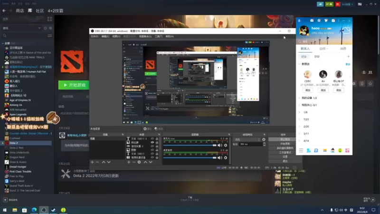Open settings gear for desktop audio track
This screenshot has height=214, width=380.
[226, 158]
